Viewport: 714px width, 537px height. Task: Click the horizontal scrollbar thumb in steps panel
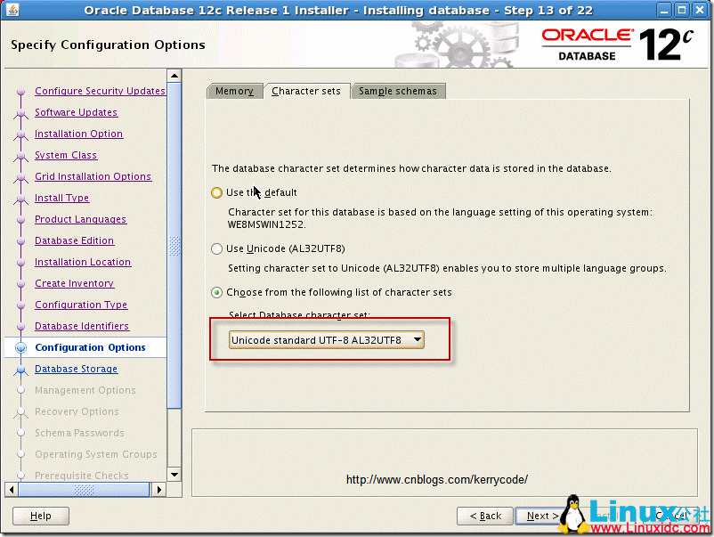pyautogui.click(x=84, y=490)
